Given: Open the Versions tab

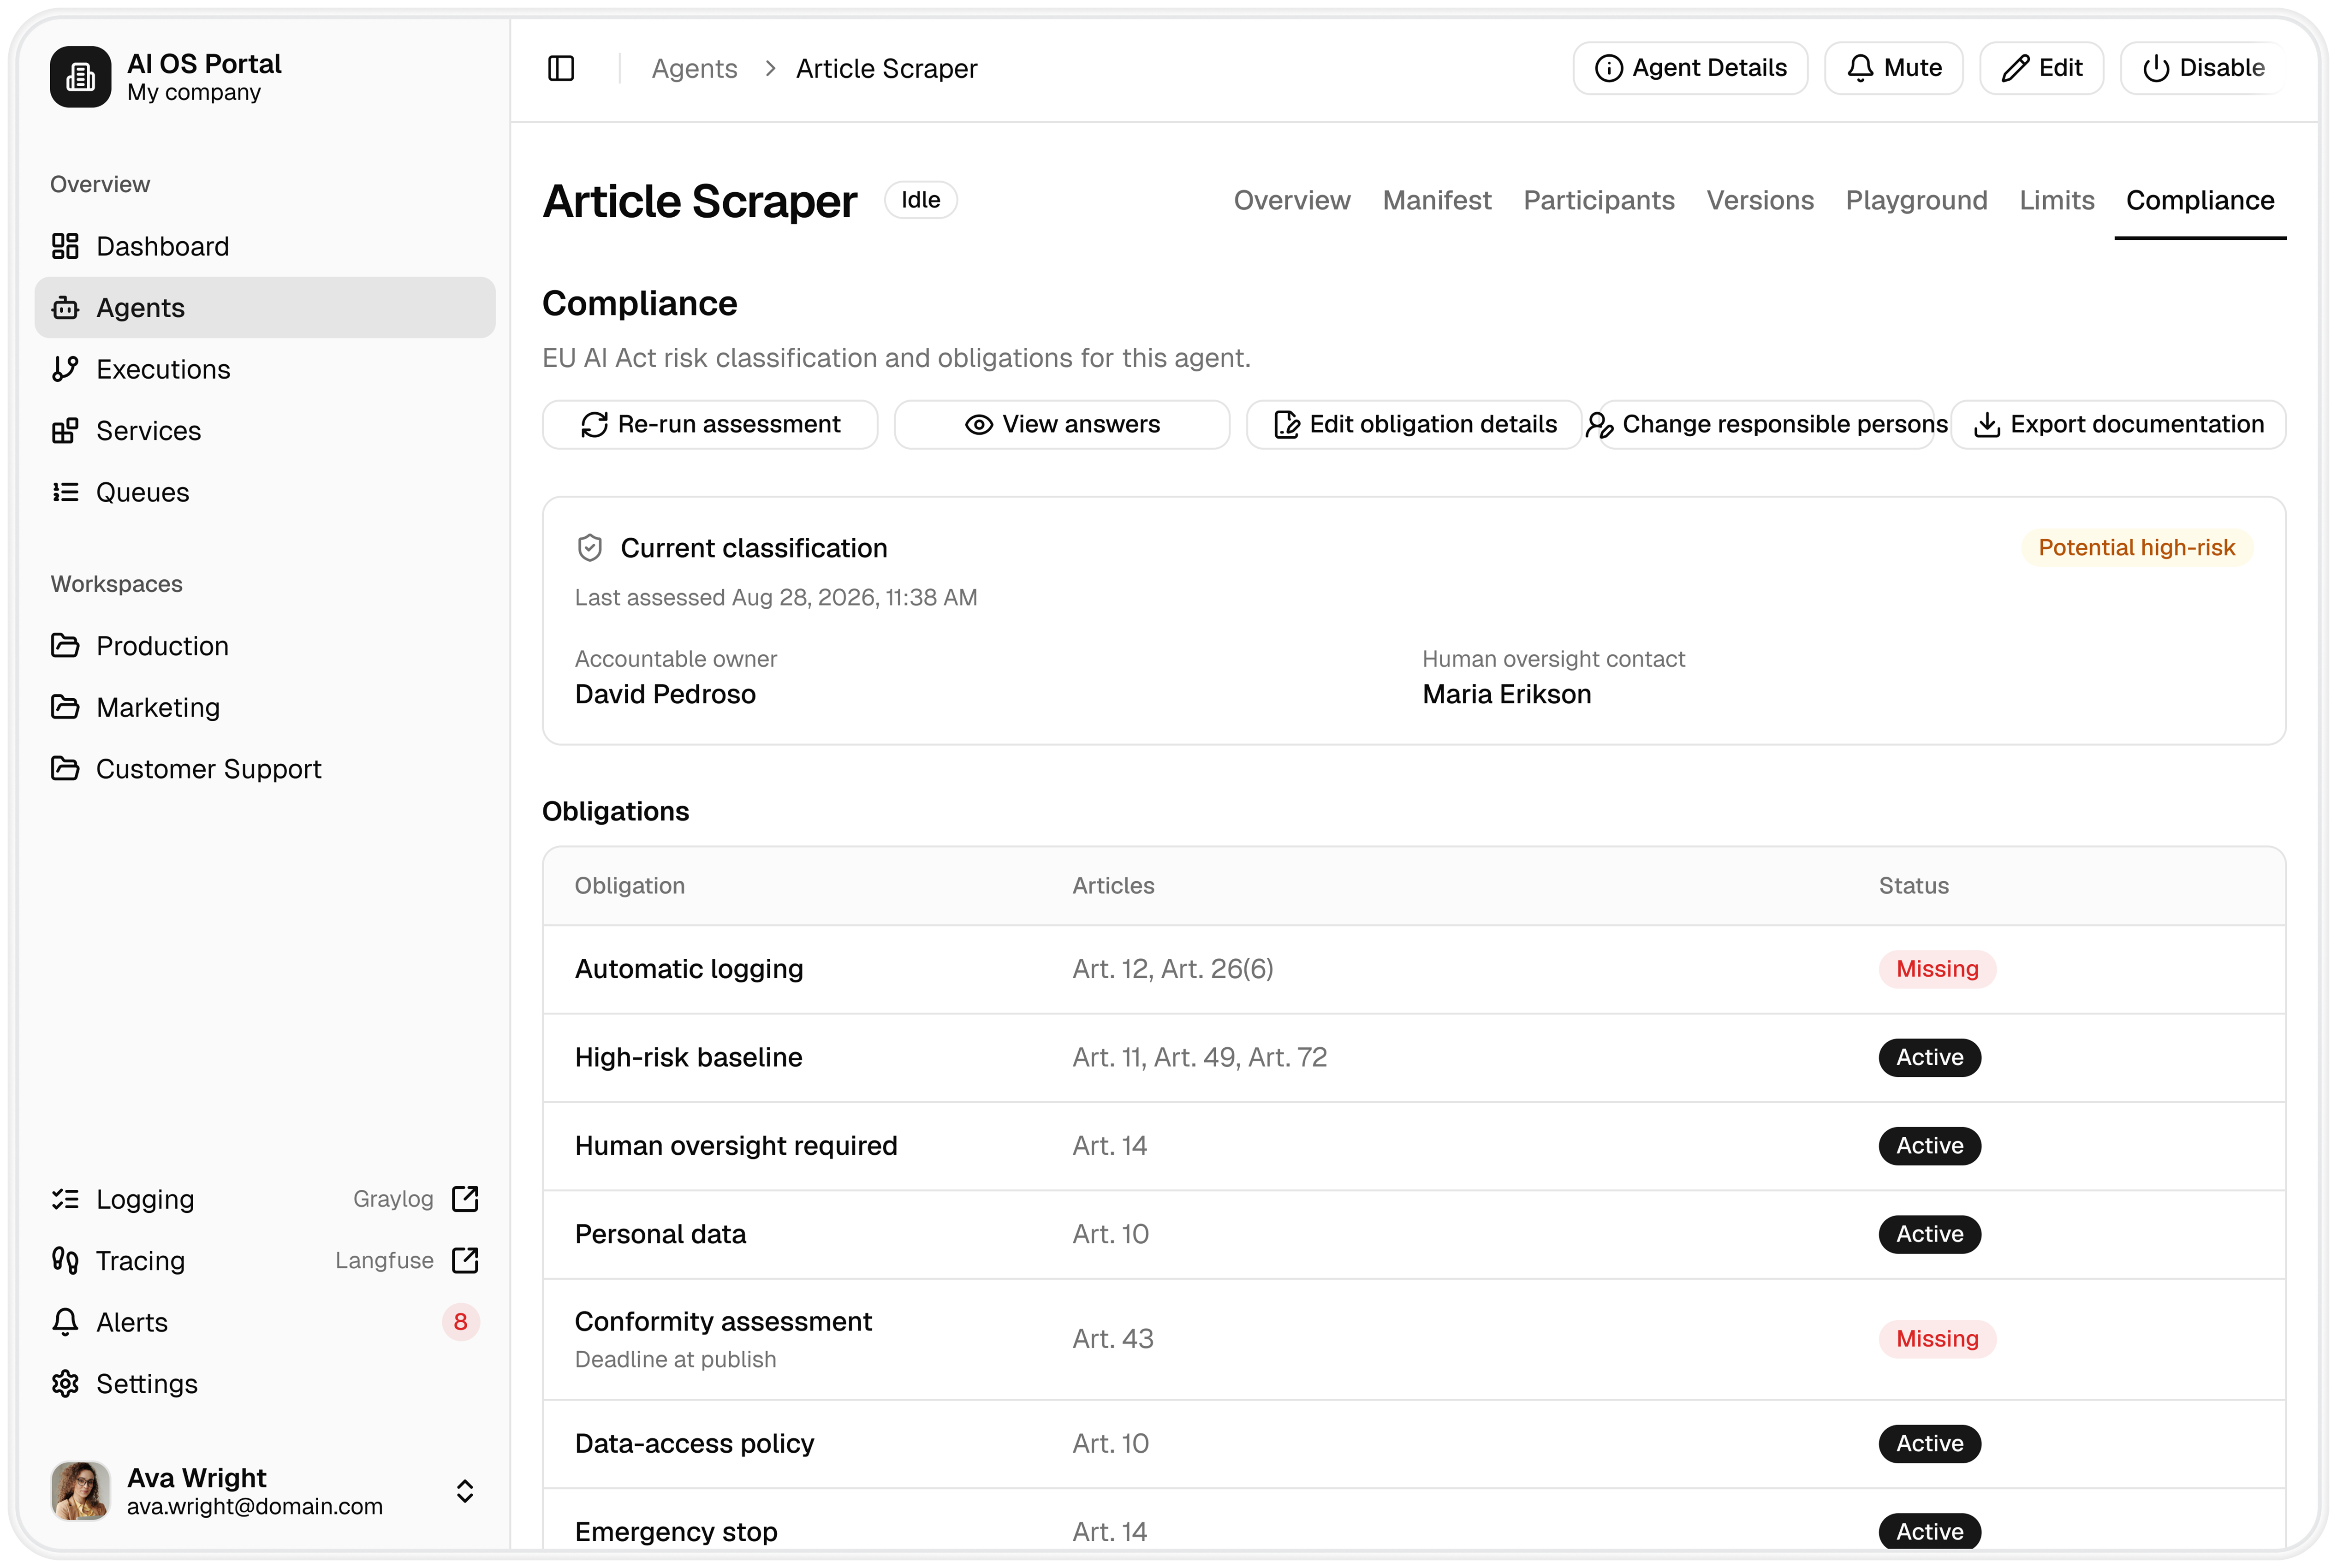Looking at the screenshot, I should (1759, 200).
